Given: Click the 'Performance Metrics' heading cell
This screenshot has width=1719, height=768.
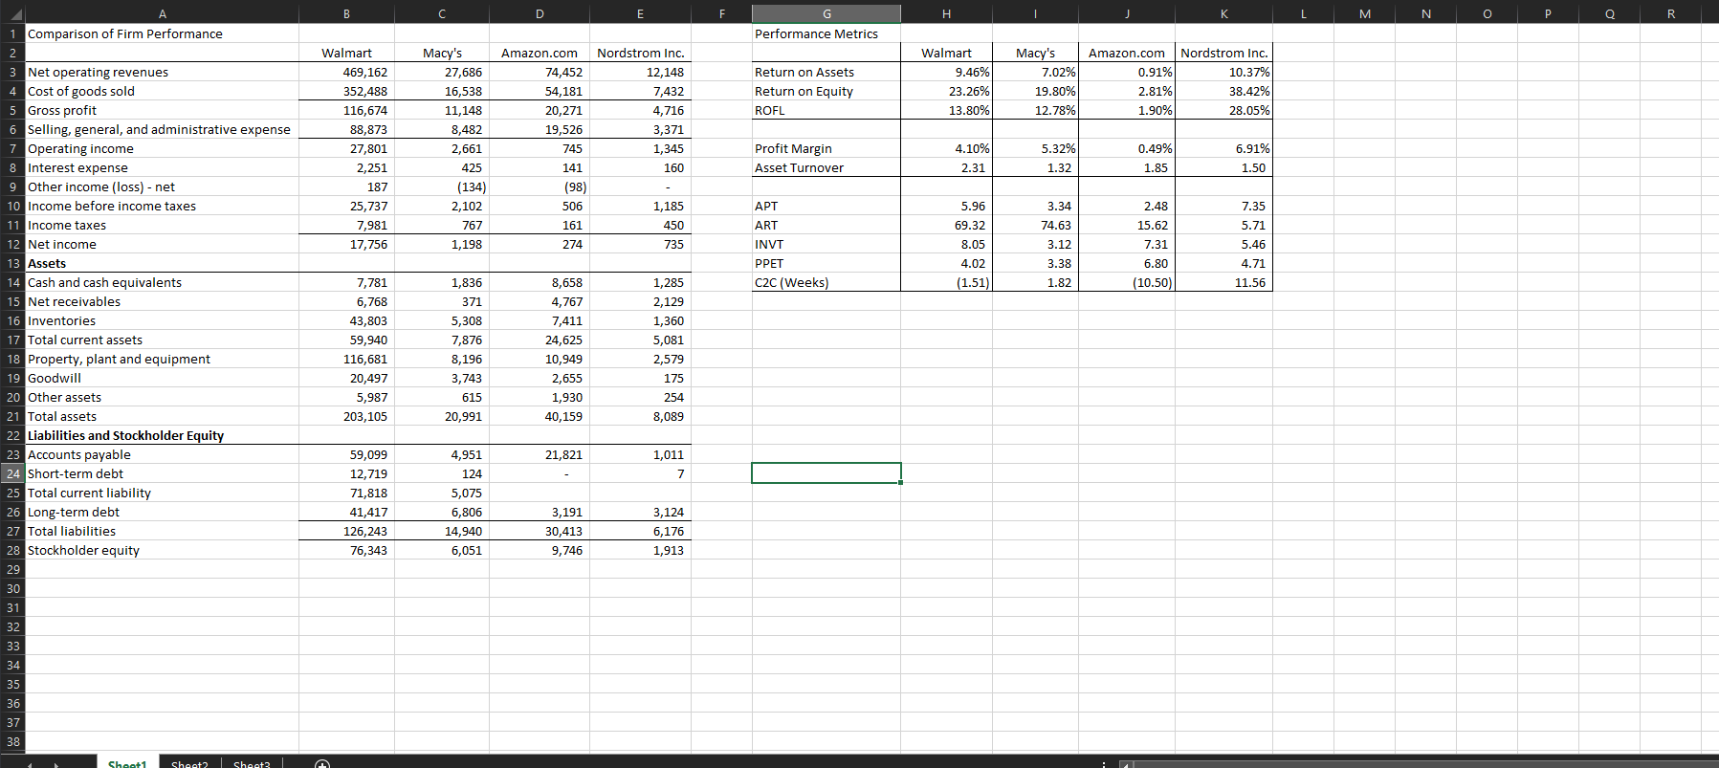Looking at the screenshot, I should click(826, 33).
